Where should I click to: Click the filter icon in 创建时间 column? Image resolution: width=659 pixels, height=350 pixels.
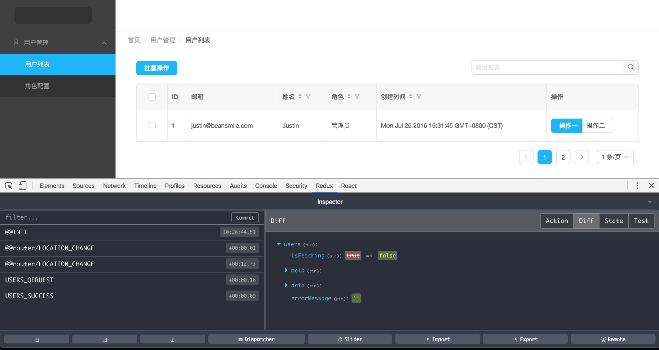419,96
